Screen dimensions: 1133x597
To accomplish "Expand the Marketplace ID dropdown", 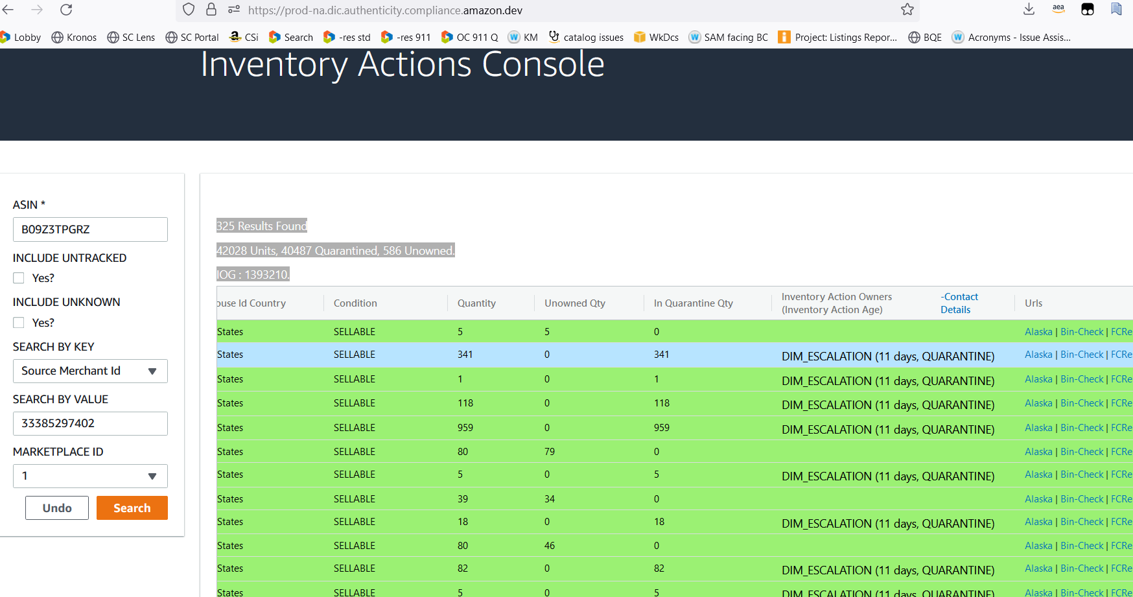I will pyautogui.click(x=90, y=476).
